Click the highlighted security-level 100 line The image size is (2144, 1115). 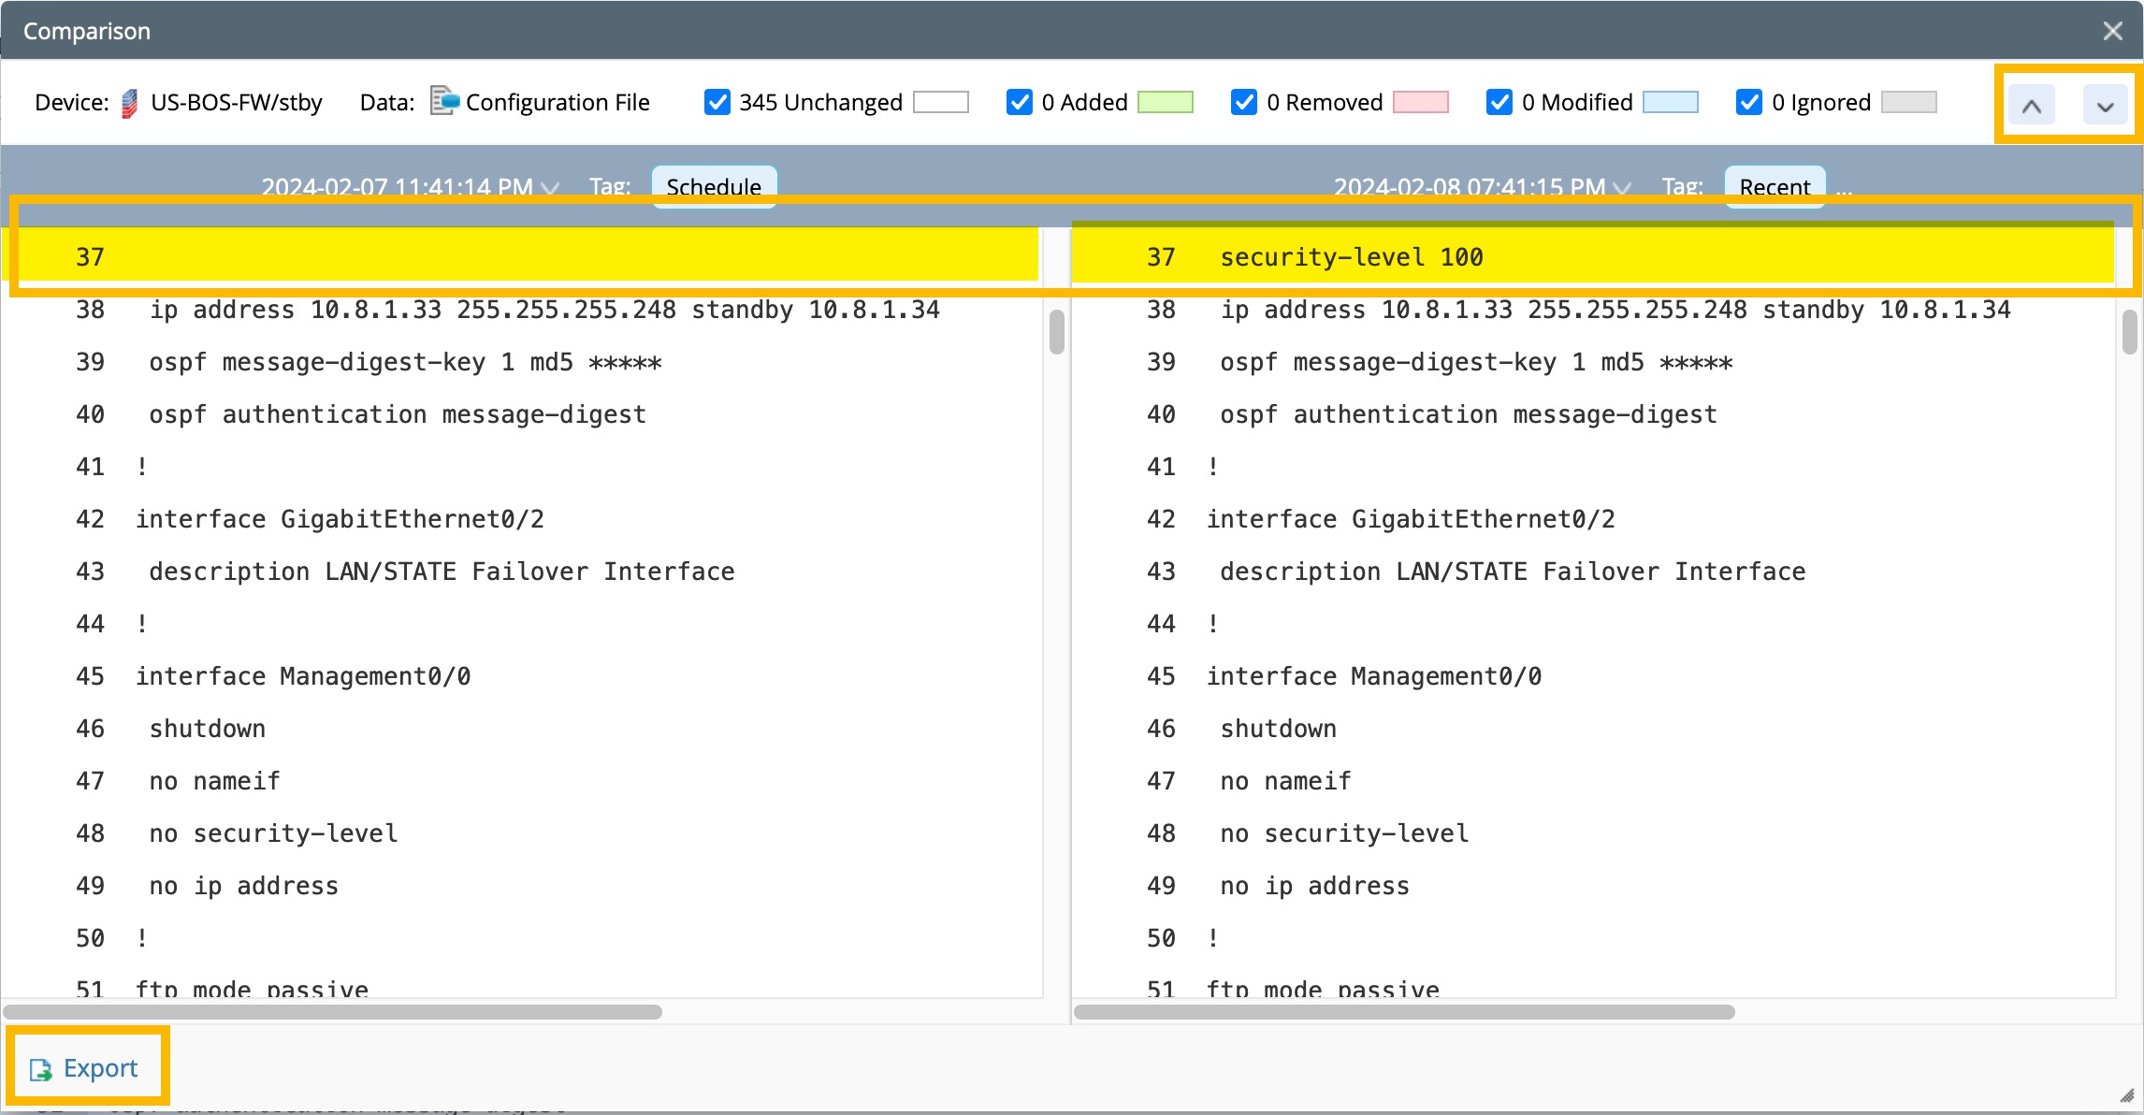[1351, 257]
